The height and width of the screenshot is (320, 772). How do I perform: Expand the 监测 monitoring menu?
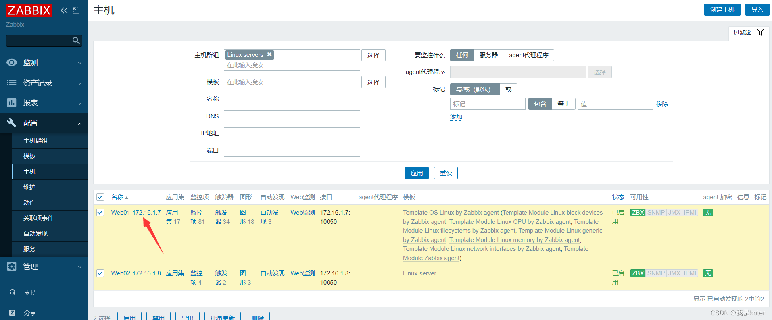pyautogui.click(x=44, y=63)
